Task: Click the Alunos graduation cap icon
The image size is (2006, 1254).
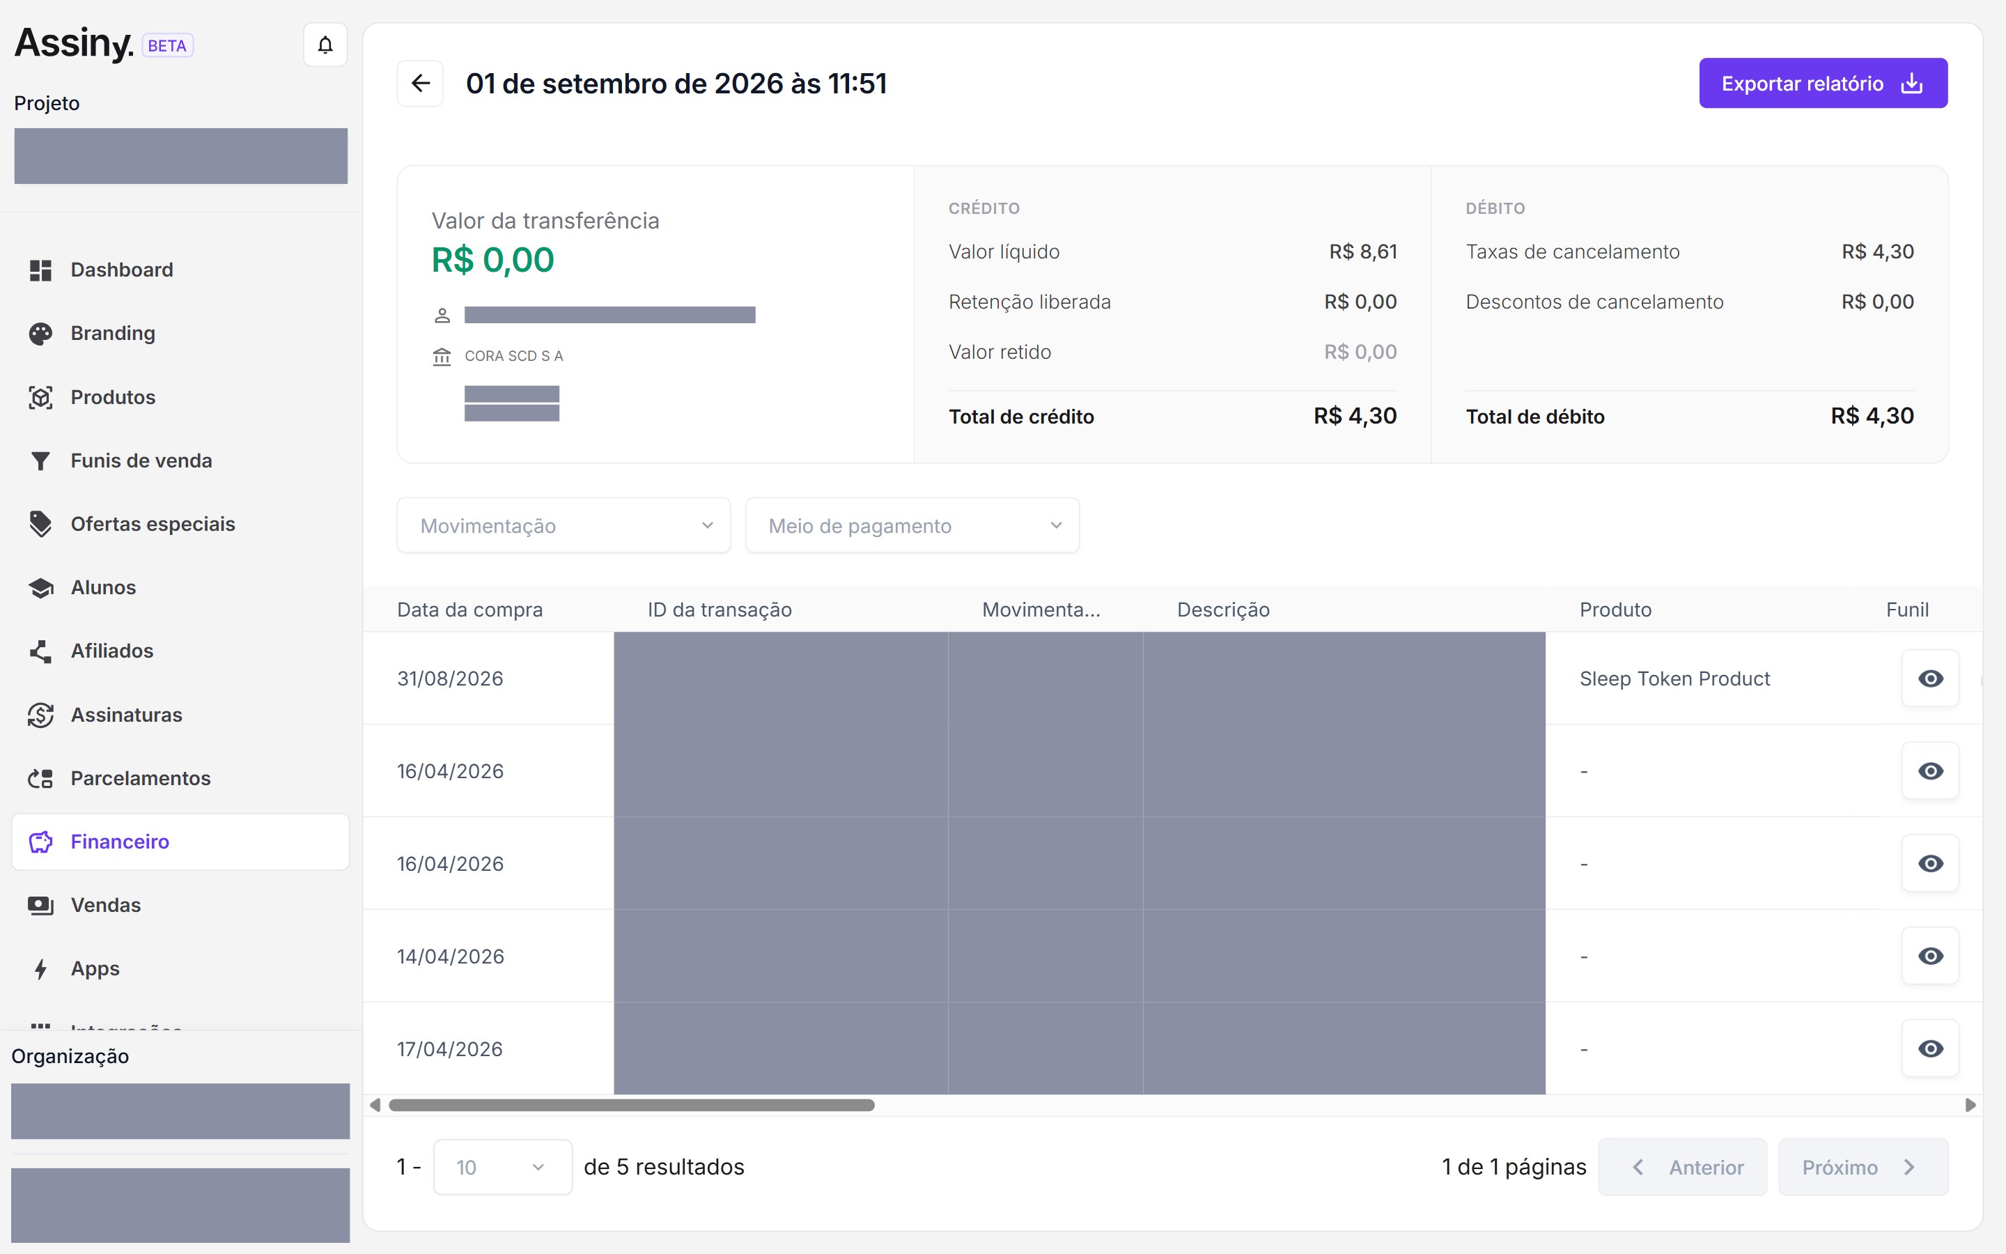Action: (x=40, y=588)
